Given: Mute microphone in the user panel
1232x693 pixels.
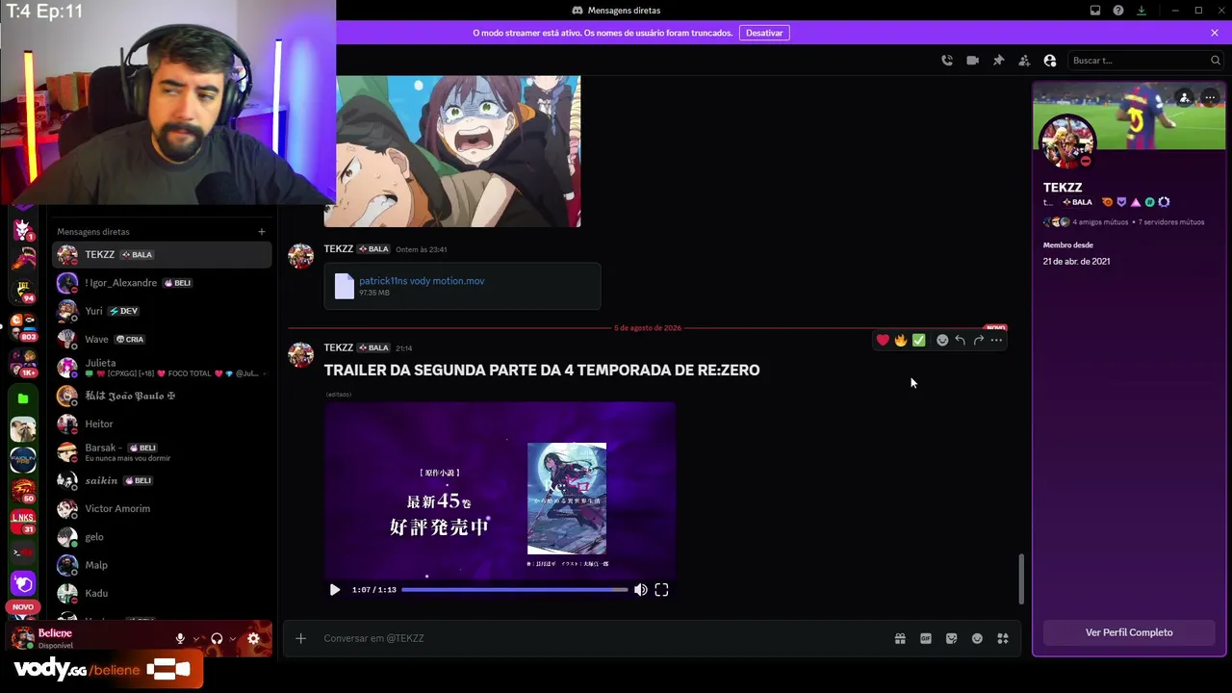Looking at the screenshot, I should coord(180,638).
